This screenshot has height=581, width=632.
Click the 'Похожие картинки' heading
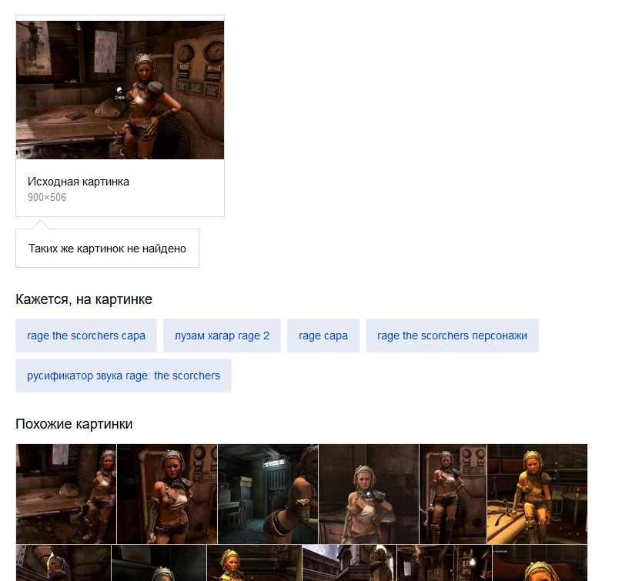[74, 424]
